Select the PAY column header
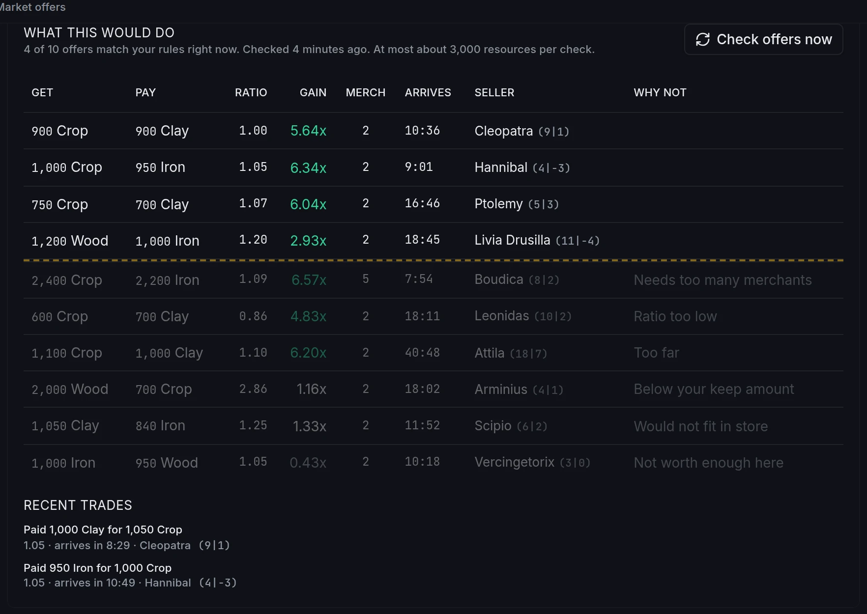This screenshot has width=867, height=614. 145,92
